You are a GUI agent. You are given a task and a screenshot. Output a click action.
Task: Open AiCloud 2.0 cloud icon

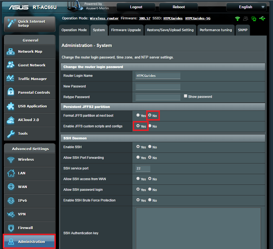click(x=11, y=120)
